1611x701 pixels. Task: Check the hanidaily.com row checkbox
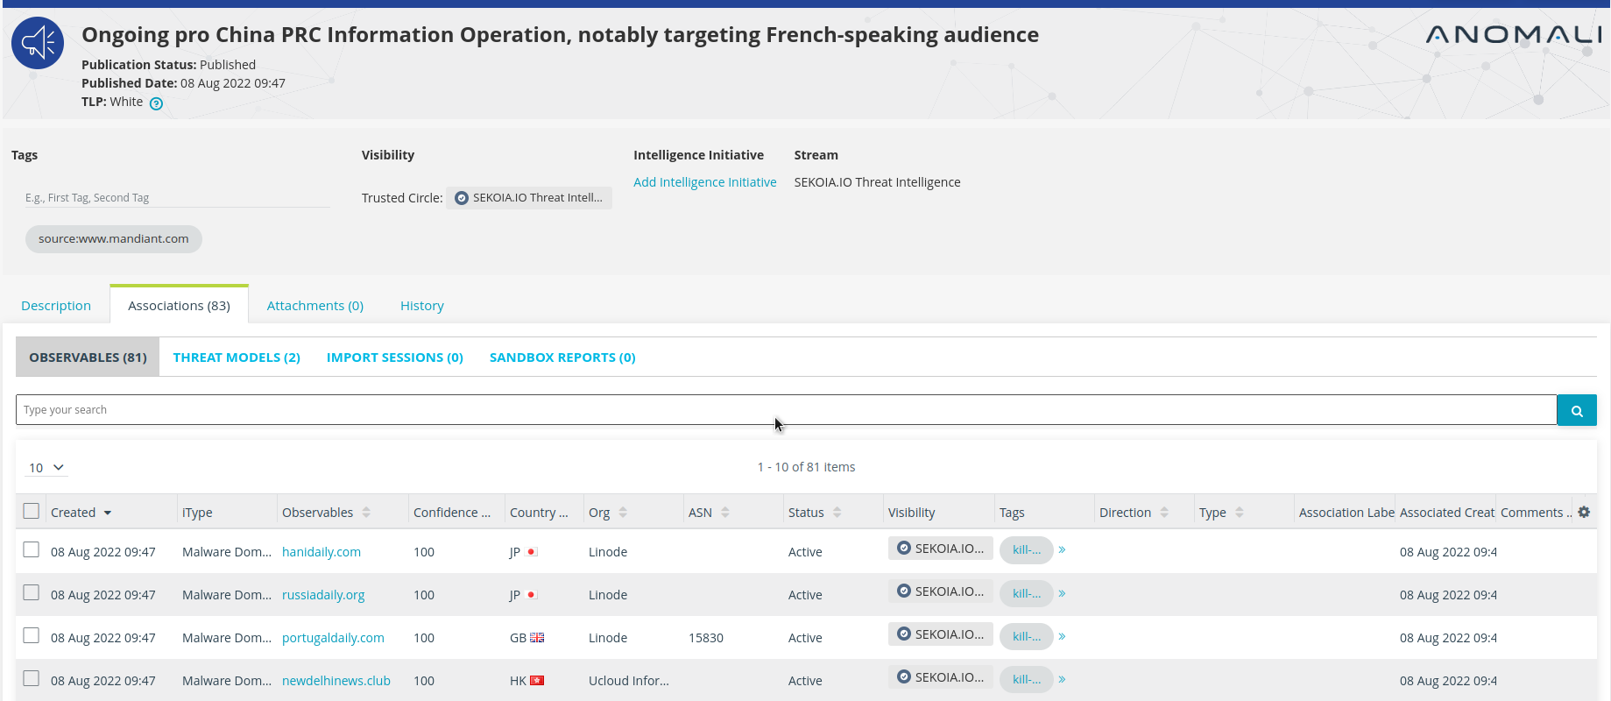(32, 549)
